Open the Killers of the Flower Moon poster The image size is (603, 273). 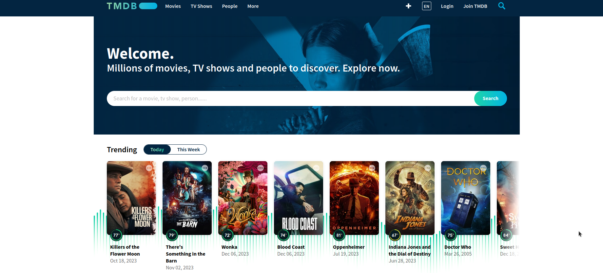point(131,198)
